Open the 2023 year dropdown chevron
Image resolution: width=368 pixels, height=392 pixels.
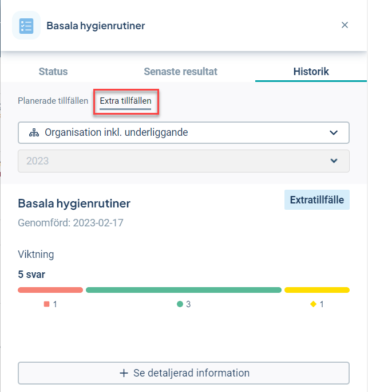click(334, 160)
